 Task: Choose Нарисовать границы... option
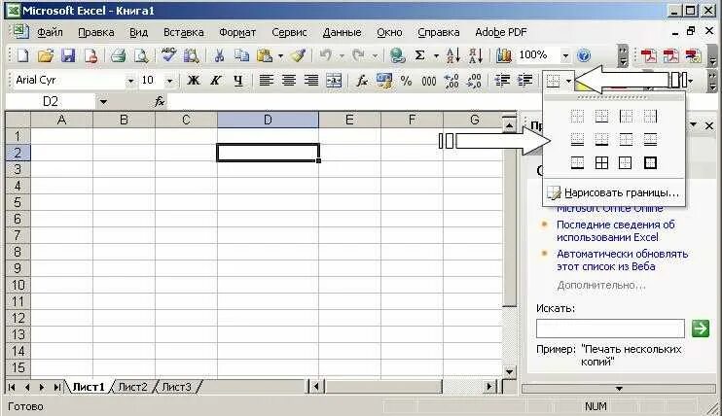pyautogui.click(x=614, y=192)
